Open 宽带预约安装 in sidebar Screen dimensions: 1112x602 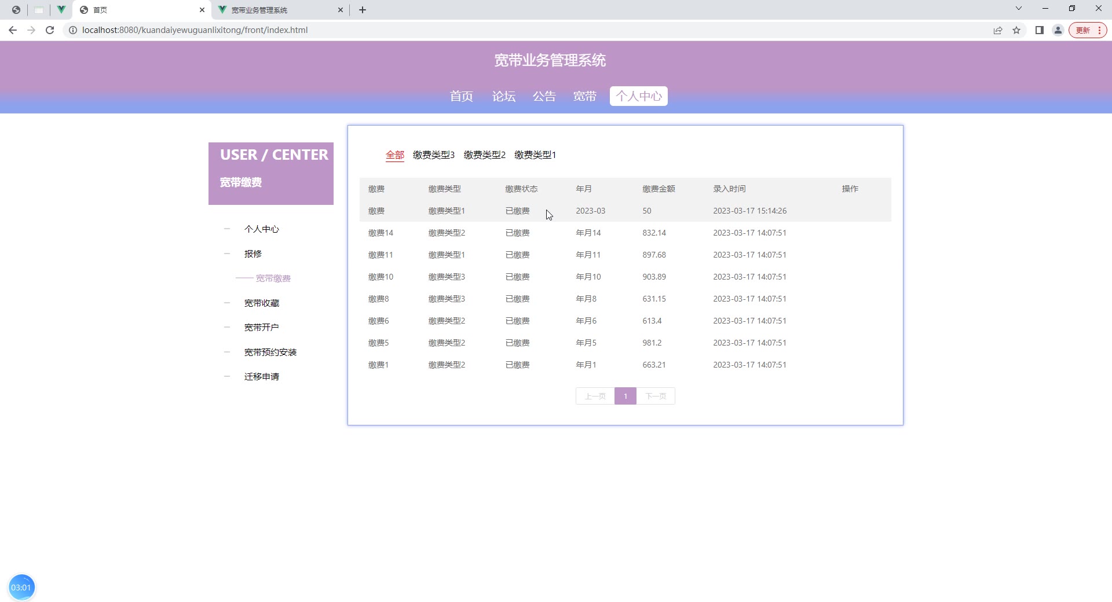point(270,352)
